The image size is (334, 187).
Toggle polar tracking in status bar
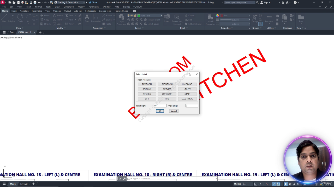coord(260,184)
